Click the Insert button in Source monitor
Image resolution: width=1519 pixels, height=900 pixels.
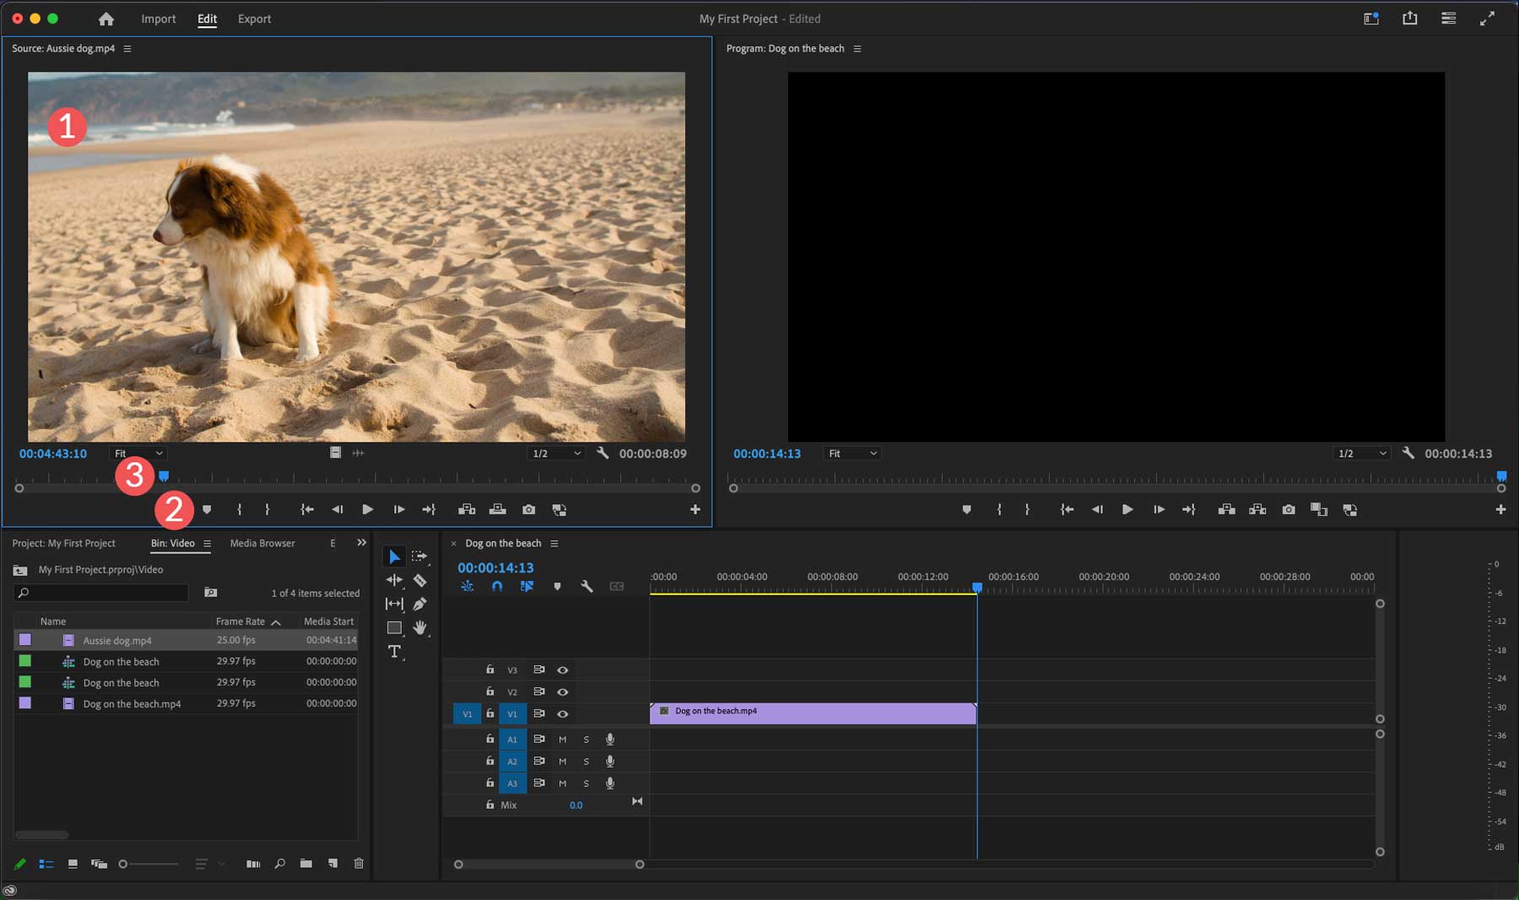click(x=467, y=510)
